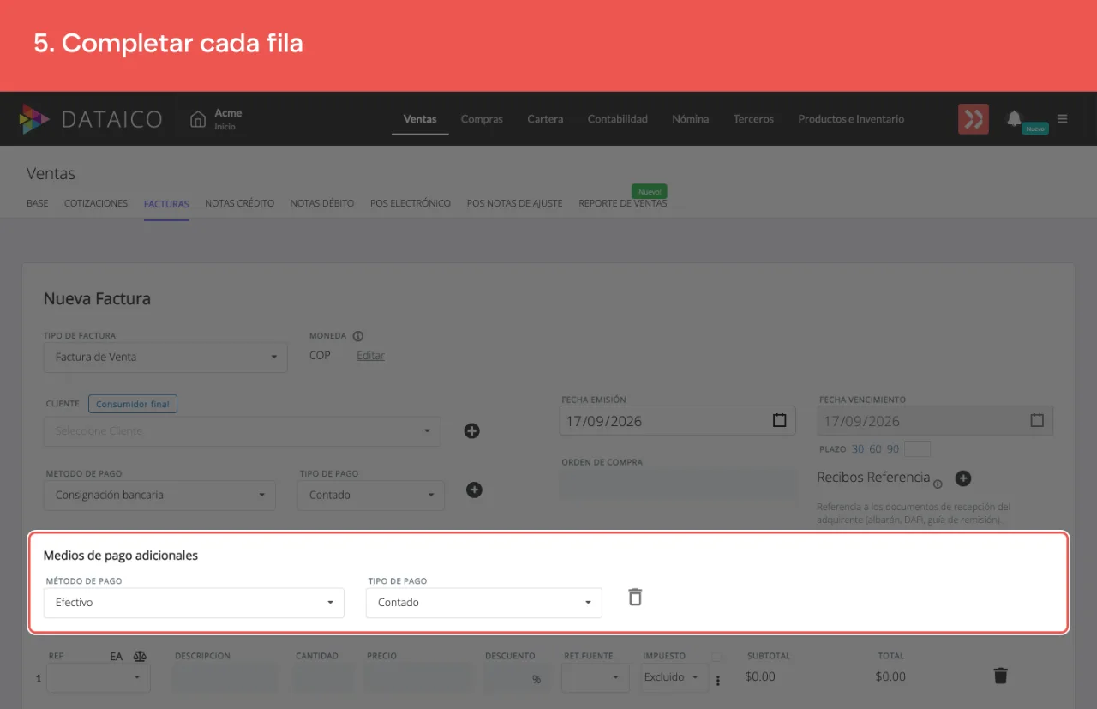Switch to the Notas Crédito tab

[x=240, y=203]
